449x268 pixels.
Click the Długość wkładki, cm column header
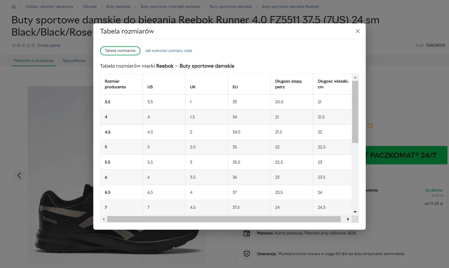pyautogui.click(x=333, y=84)
